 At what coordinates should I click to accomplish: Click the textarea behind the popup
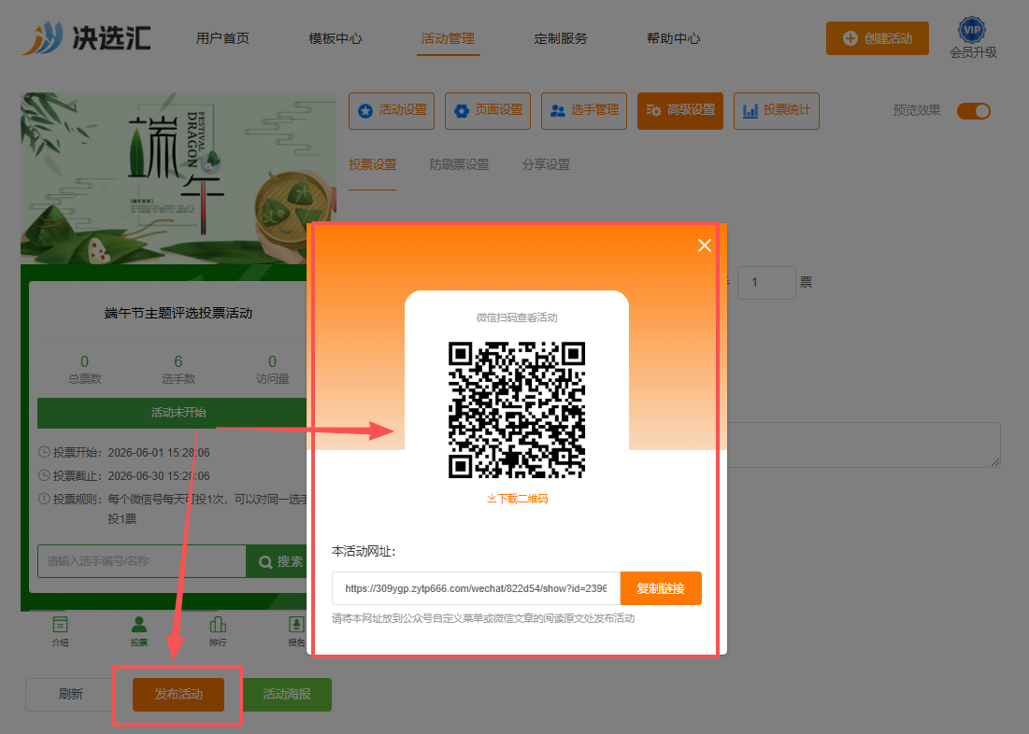[864, 445]
